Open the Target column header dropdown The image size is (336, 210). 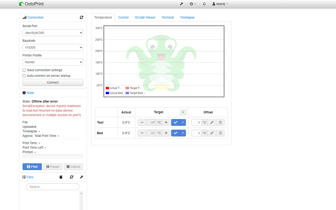click(183, 112)
